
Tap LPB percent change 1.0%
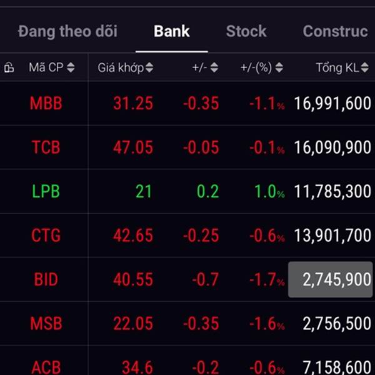pos(269,191)
